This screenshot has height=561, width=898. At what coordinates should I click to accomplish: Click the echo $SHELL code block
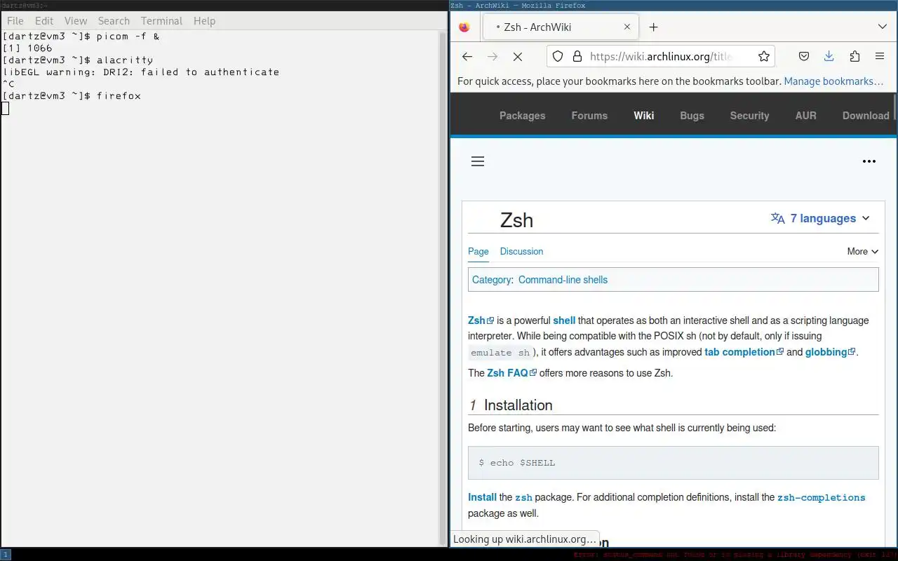pos(673,463)
